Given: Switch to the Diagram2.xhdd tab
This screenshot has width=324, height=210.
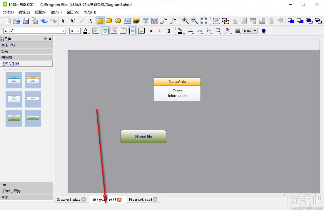Looking at the screenshot, I should pyautogui.click(x=69, y=199).
